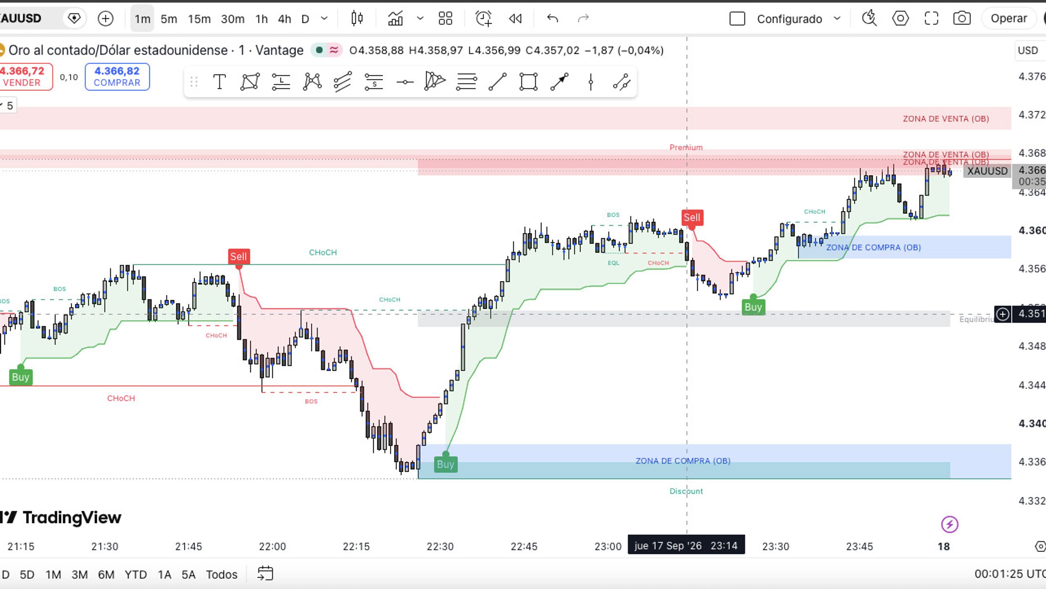Take a chart snapshot with the camera icon
1046x589 pixels.
point(962,18)
